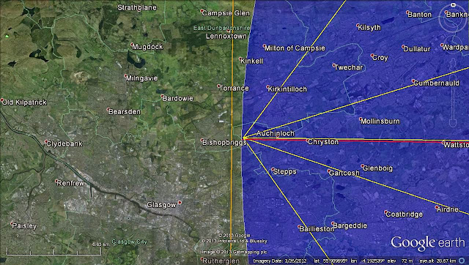Select the Gartcosh place label
469x265 pixels.
click(344, 173)
